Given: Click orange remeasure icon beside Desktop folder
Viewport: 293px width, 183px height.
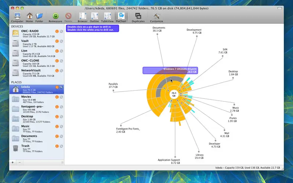Looking at the screenshot, I should click(57, 117).
